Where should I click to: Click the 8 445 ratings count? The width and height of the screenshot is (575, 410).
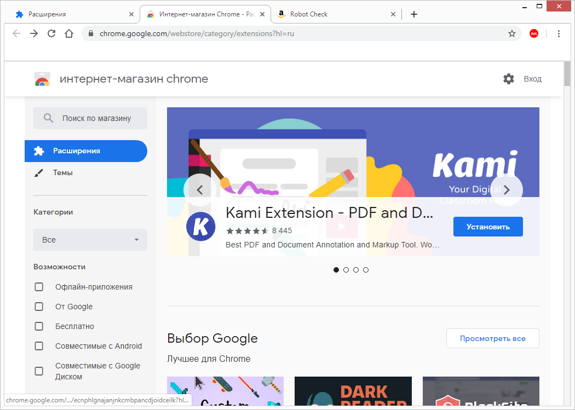click(x=282, y=231)
